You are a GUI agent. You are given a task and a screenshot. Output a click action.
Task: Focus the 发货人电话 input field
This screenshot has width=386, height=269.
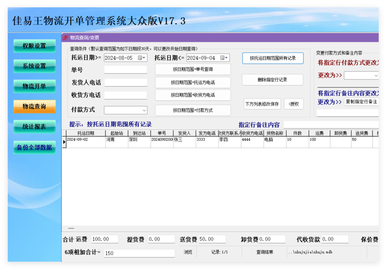[x=126, y=82]
